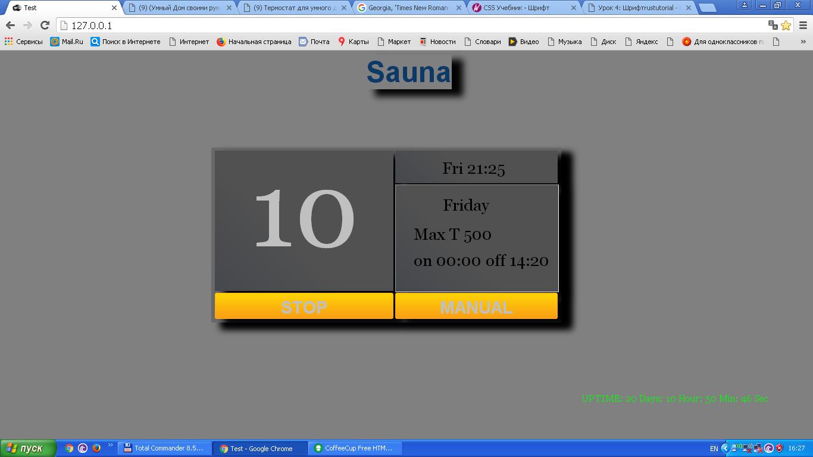Click the MANUAL button
The width and height of the screenshot is (813, 457).
click(476, 306)
